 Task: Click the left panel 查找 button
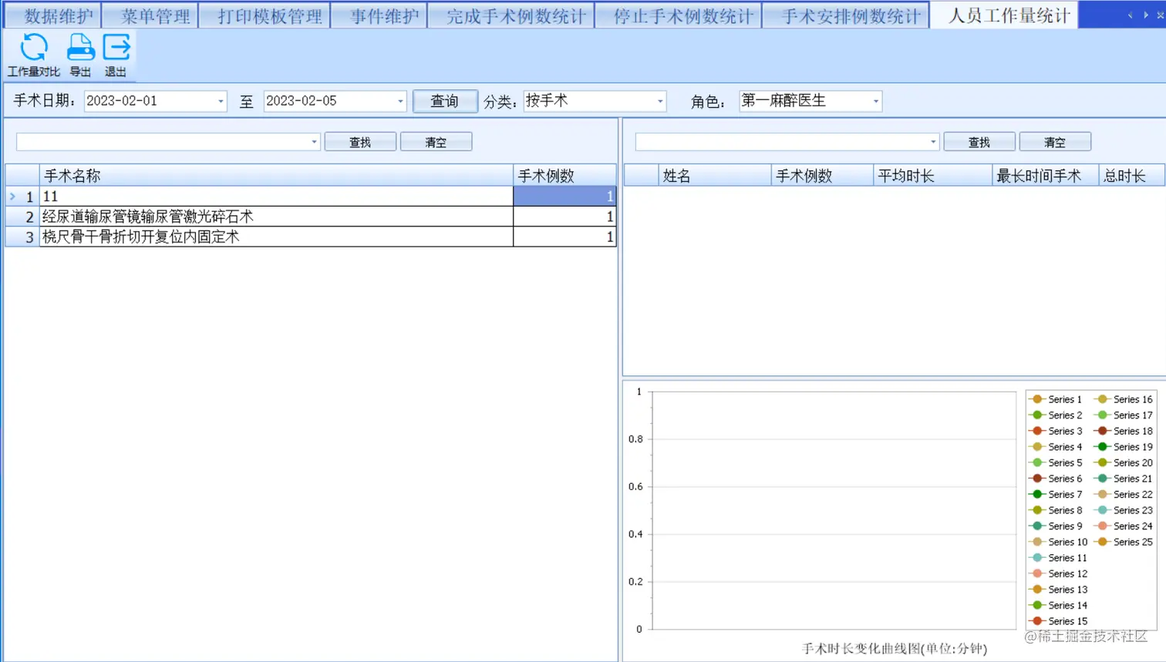362,142
